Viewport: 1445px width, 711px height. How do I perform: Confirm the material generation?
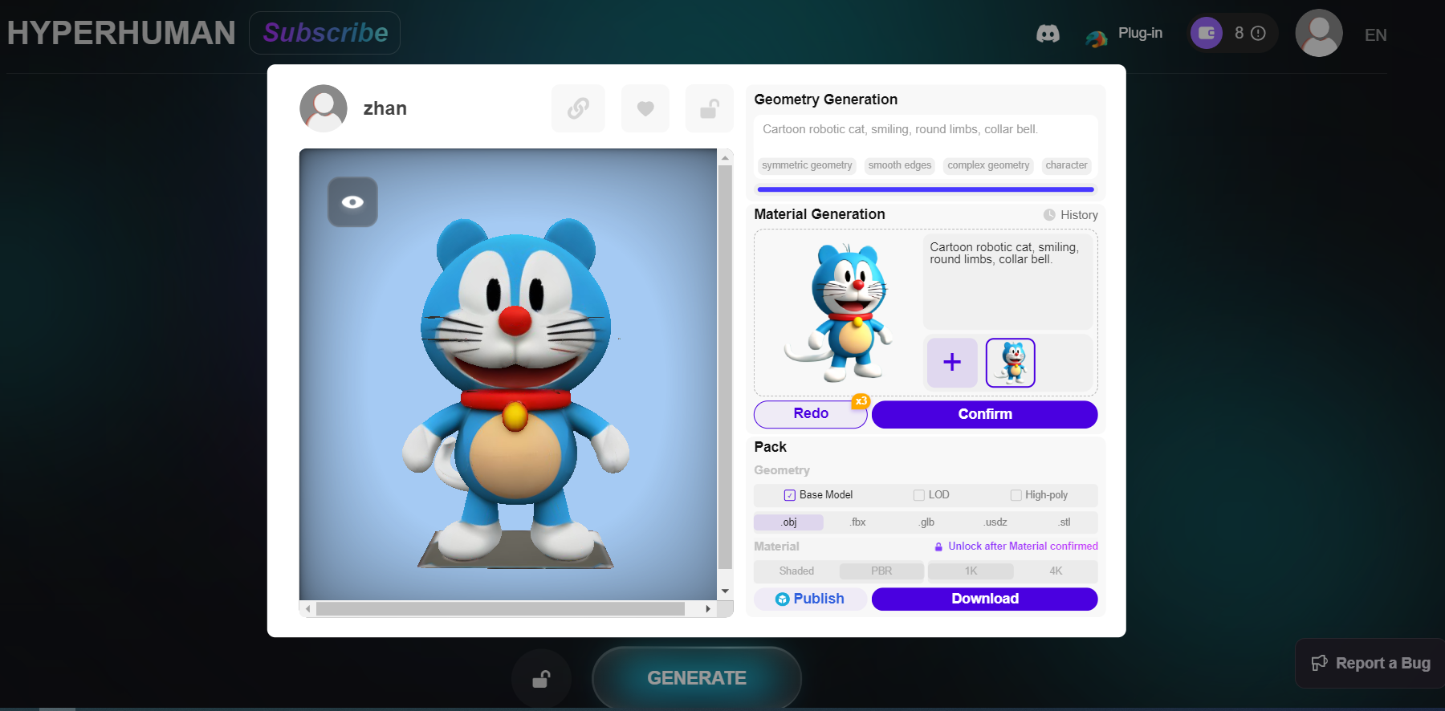tap(984, 414)
